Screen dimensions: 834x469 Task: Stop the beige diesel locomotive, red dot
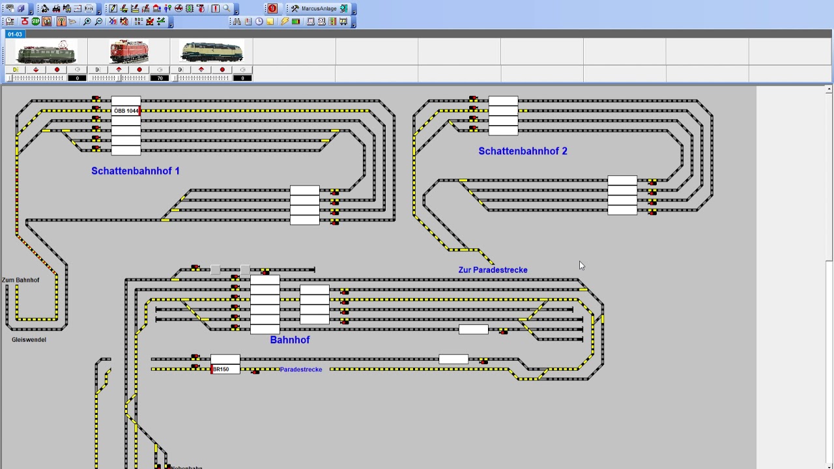pos(222,70)
